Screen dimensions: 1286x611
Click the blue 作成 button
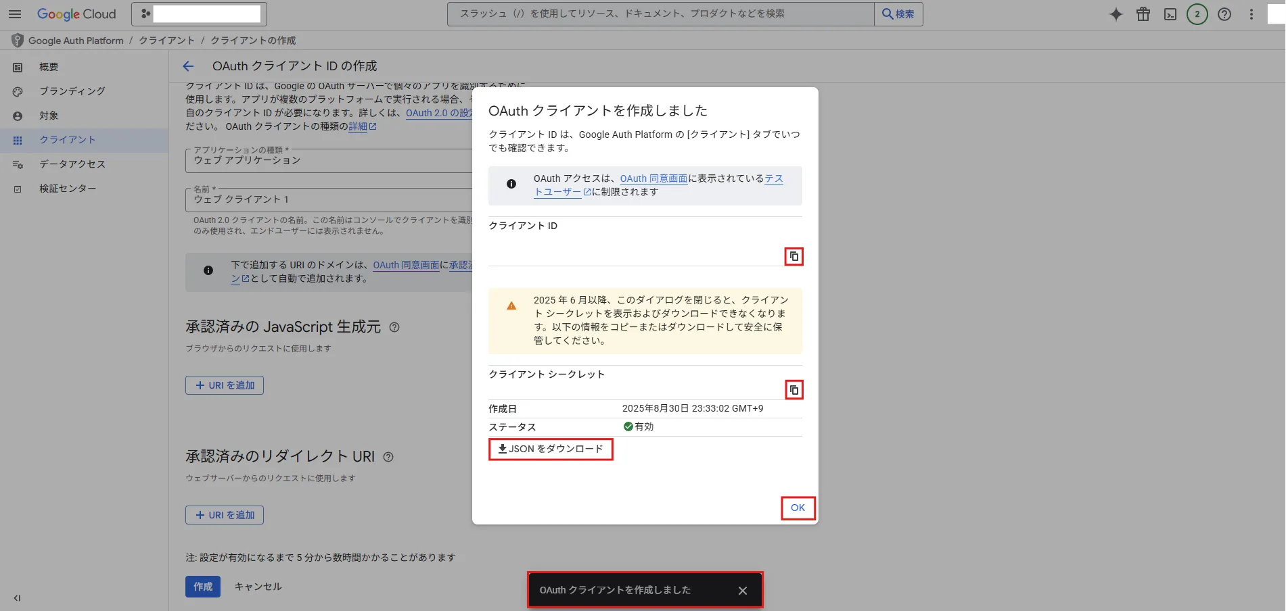[x=203, y=587]
